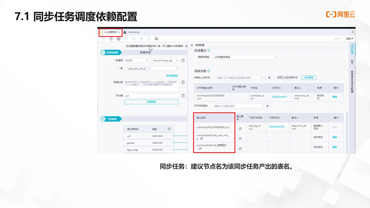Edit output name workshop0423.ods_user_info_d
Image resolution: width=370 pixels, height=208 pixels.
click(x=202, y=139)
